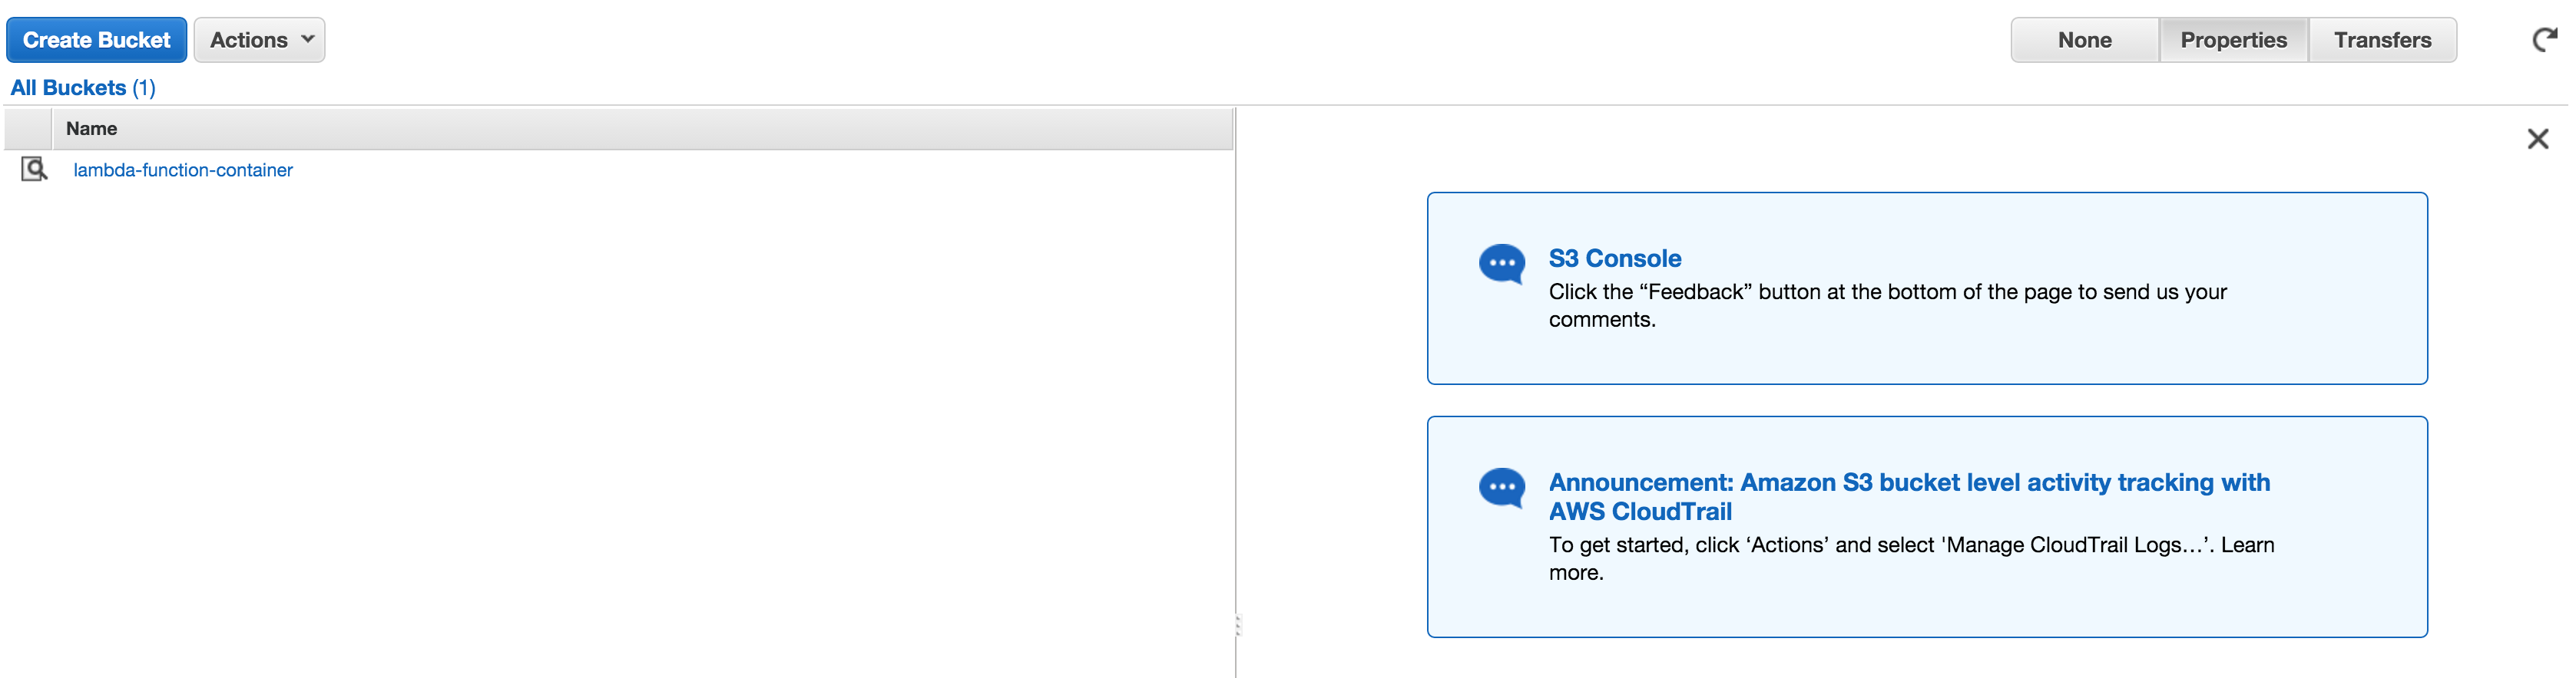2576x678 pixels.
Task: Click the bucket count (1) label
Action: pyautogui.click(x=144, y=88)
